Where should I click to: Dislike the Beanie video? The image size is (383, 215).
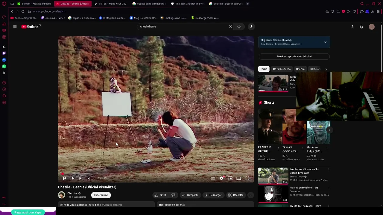pyautogui.click(x=173, y=195)
